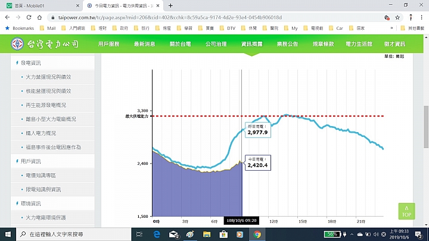Bookmark this page with star icon
The height and width of the screenshot is (241, 429).
[397, 17]
